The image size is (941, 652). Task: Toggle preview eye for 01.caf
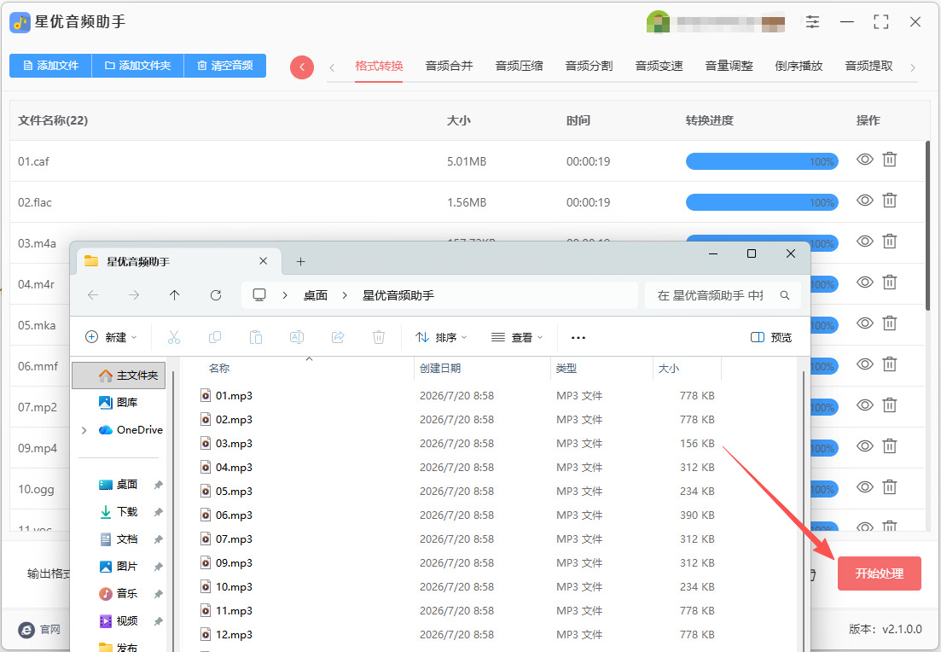(x=865, y=160)
